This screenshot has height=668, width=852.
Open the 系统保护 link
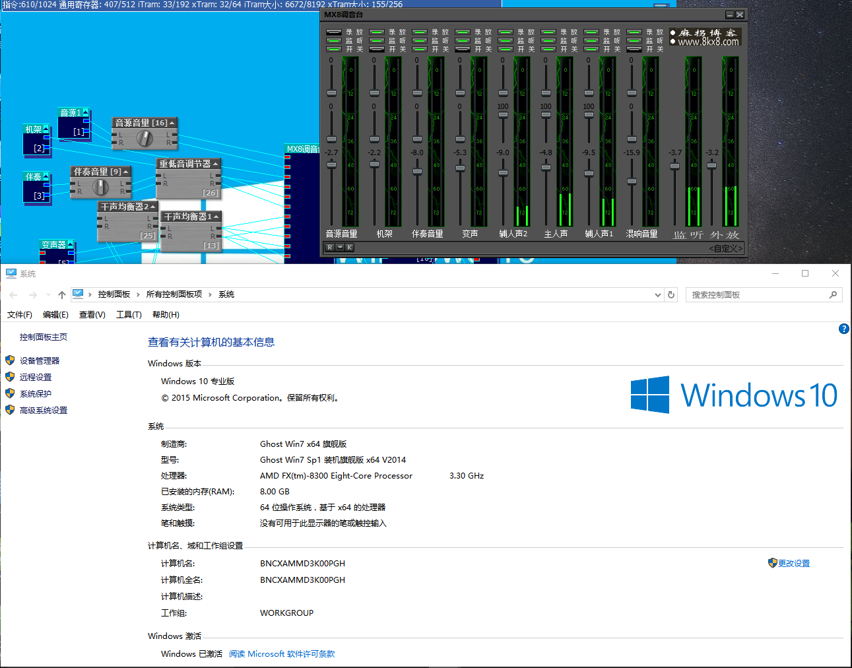36,394
